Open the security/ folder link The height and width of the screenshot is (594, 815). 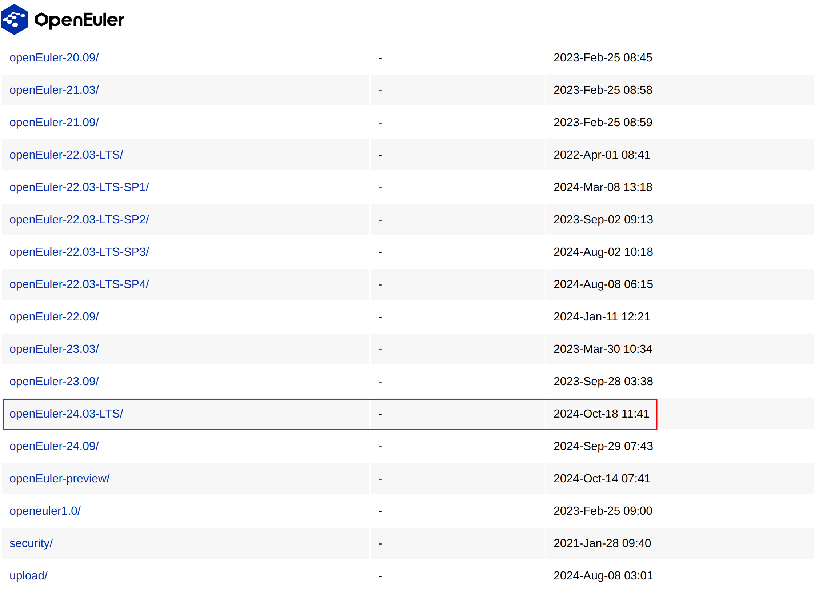[31, 543]
